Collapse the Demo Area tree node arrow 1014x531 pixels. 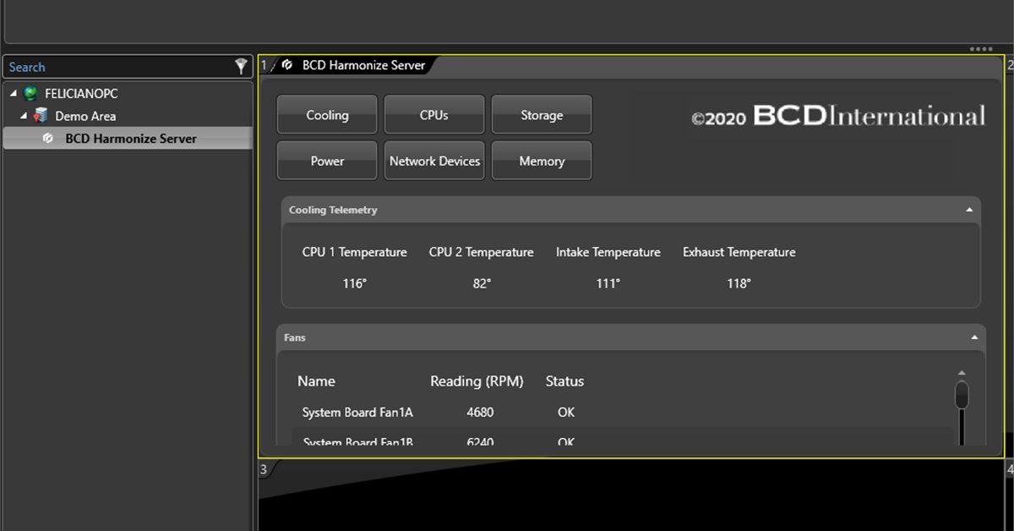[24, 116]
